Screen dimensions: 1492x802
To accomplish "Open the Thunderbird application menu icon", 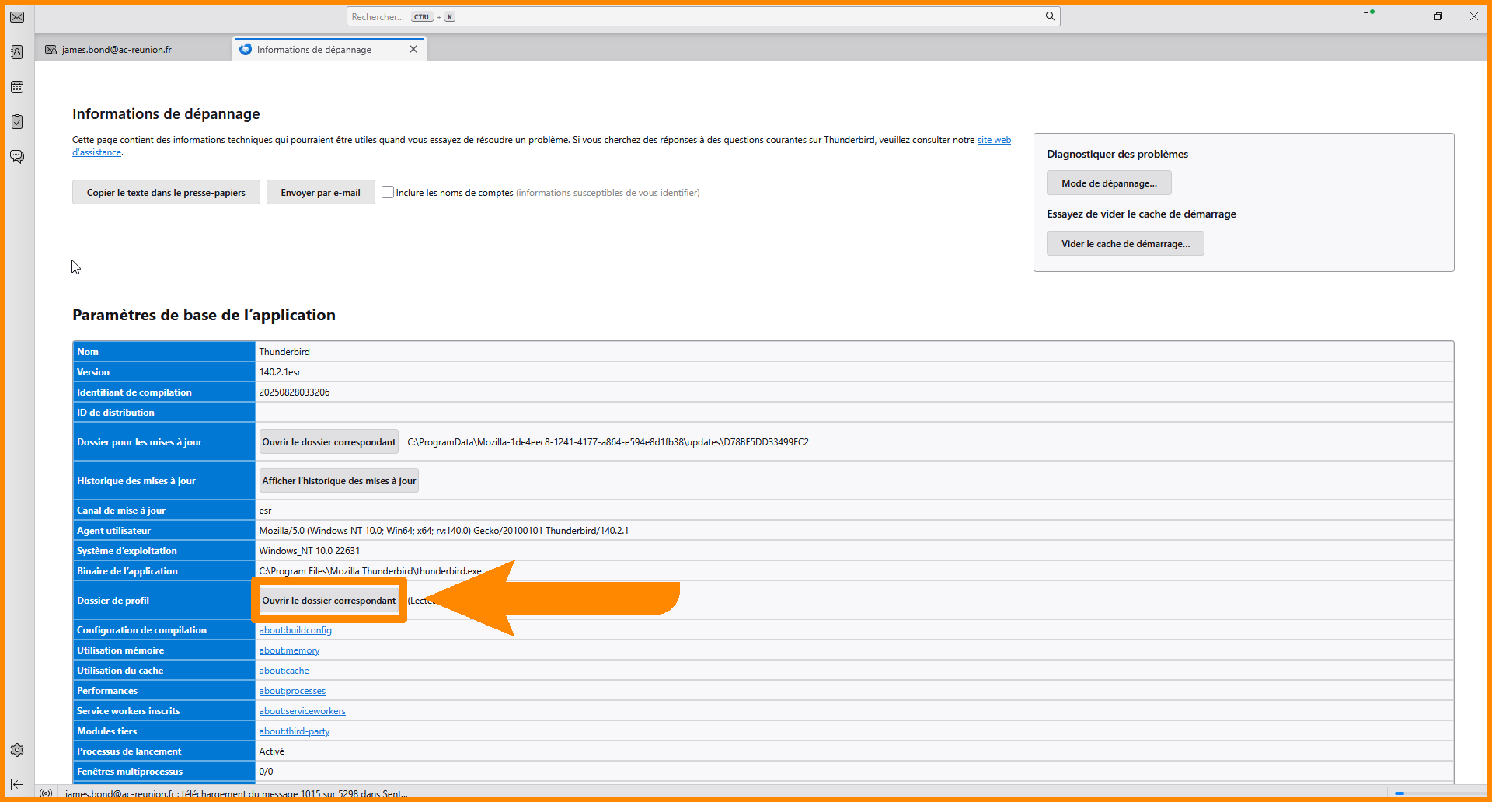I will [x=1368, y=16].
